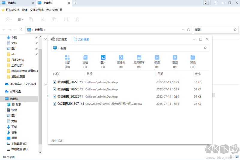Filter results by 音频 (0)
The image size is (240, 160).
click(175, 62)
